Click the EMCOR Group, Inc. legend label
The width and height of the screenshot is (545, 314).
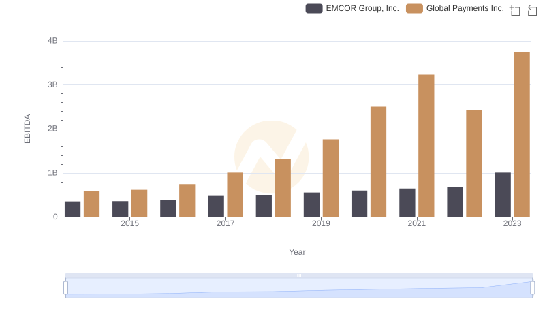pyautogui.click(x=362, y=8)
